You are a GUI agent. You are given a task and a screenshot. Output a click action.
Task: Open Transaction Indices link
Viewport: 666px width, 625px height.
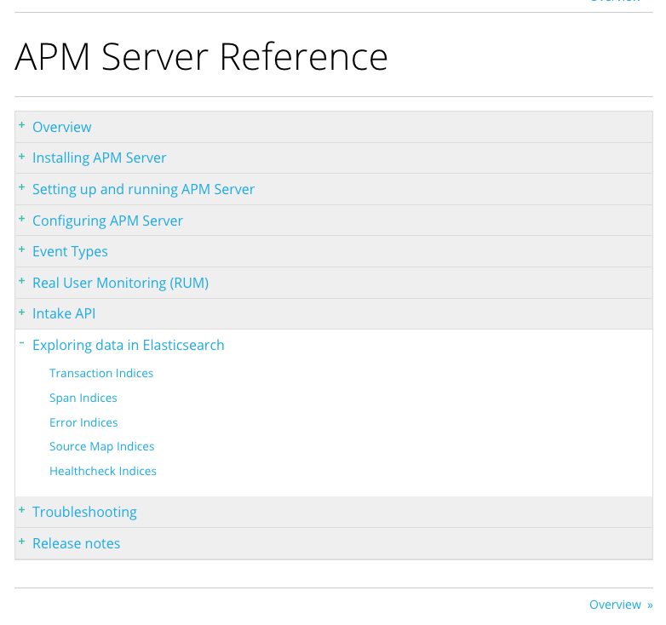point(101,373)
